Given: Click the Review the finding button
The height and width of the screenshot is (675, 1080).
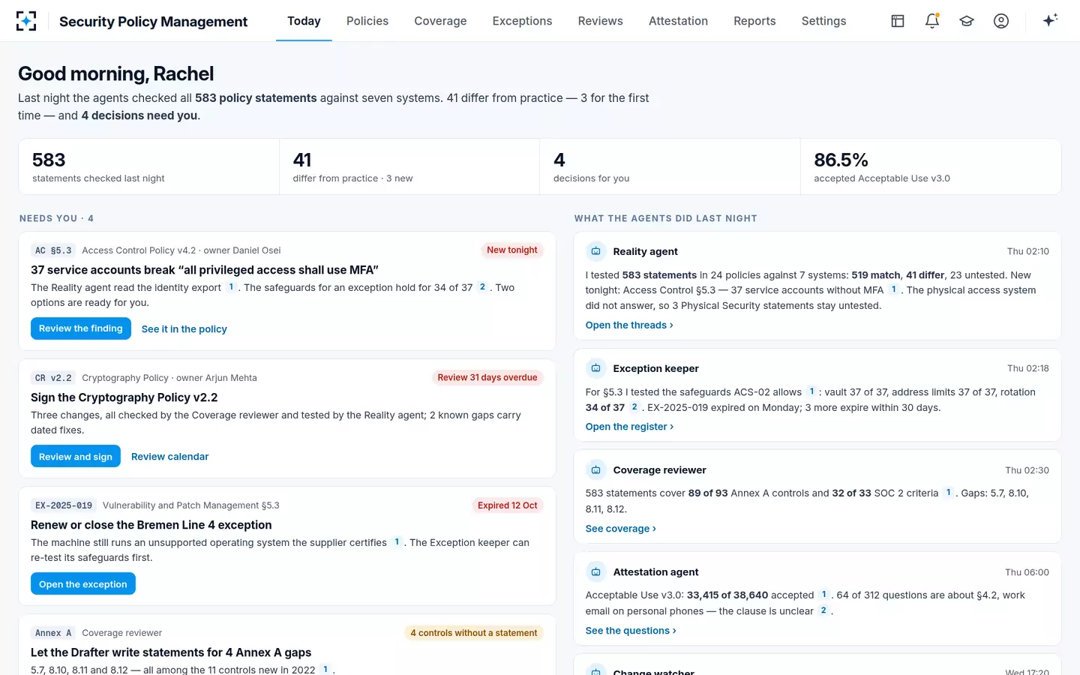Looking at the screenshot, I should coord(81,328).
